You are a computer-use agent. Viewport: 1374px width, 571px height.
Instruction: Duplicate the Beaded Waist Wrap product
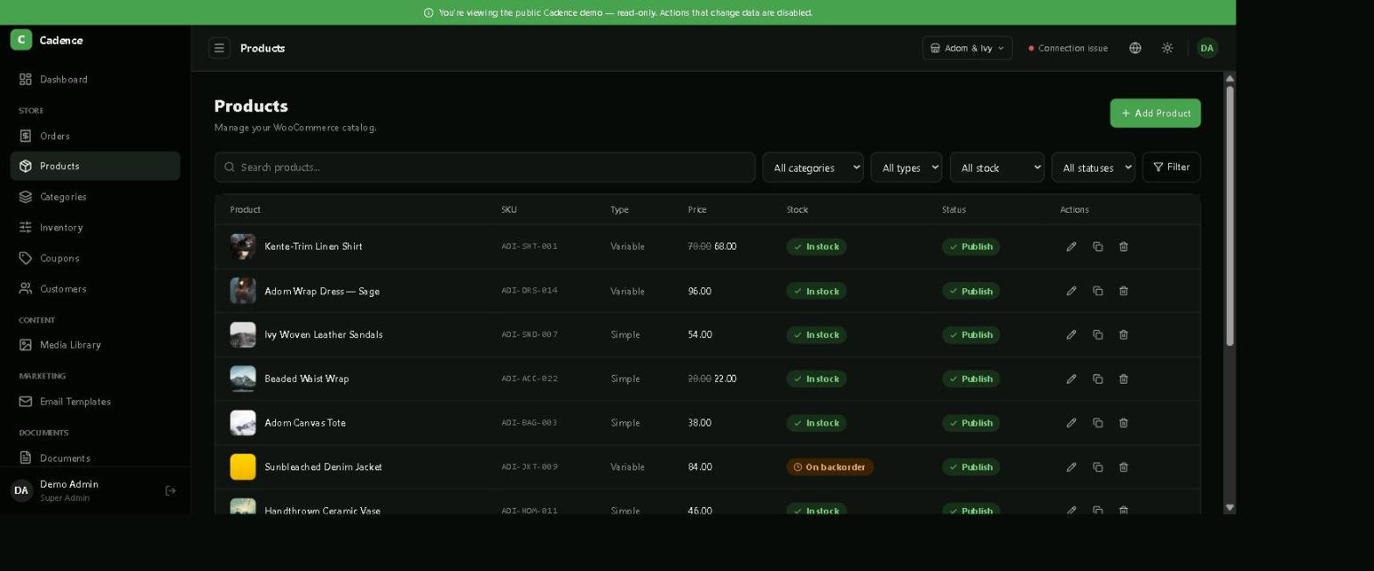(1097, 379)
